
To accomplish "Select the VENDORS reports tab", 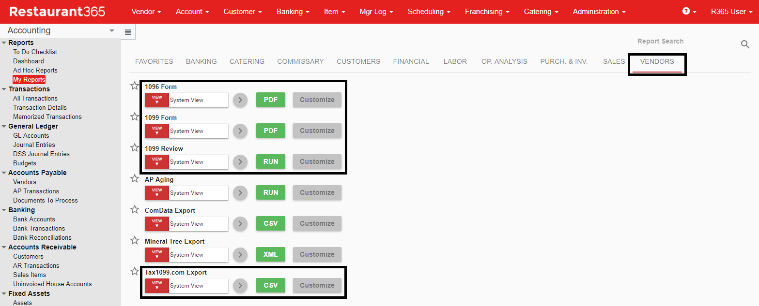I will [x=657, y=61].
